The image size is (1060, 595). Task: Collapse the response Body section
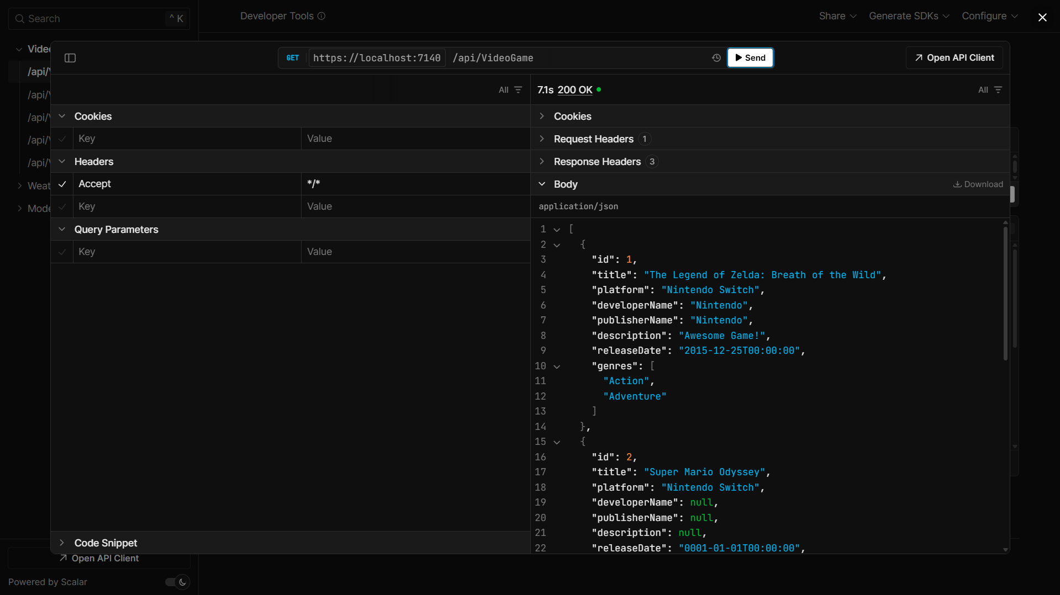pyautogui.click(x=542, y=184)
